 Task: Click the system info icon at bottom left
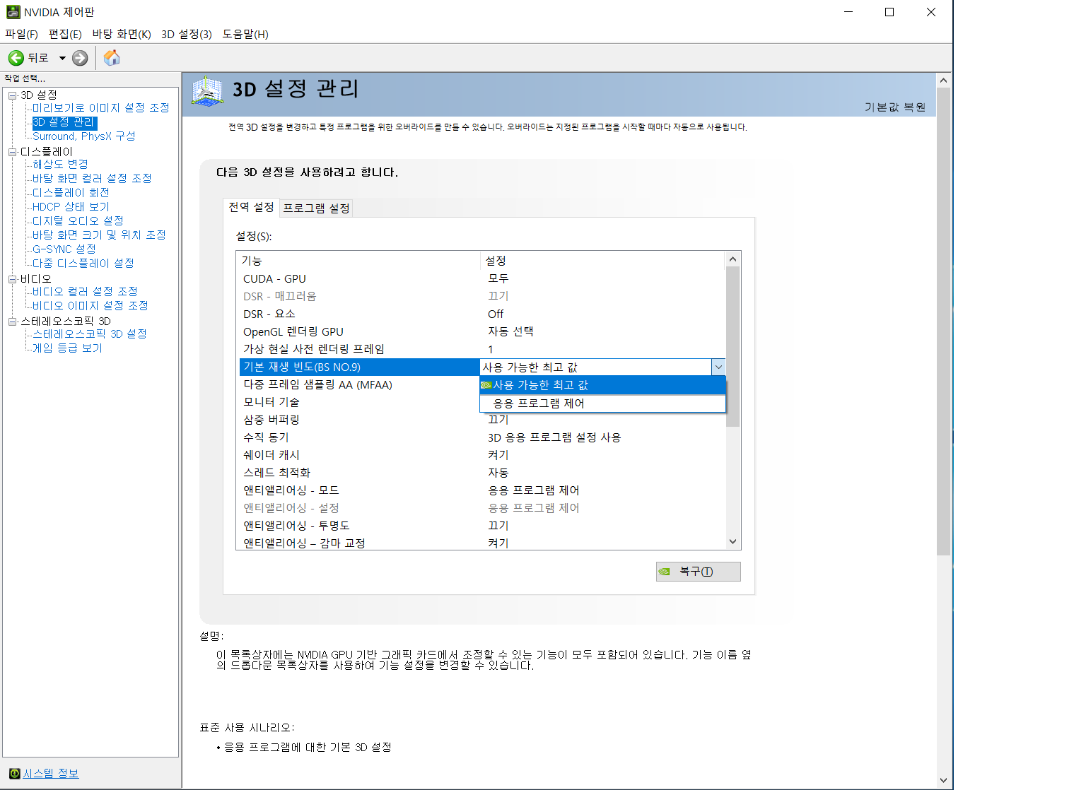click(14, 773)
